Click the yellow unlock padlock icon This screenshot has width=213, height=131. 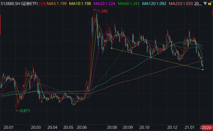click(210, 3)
